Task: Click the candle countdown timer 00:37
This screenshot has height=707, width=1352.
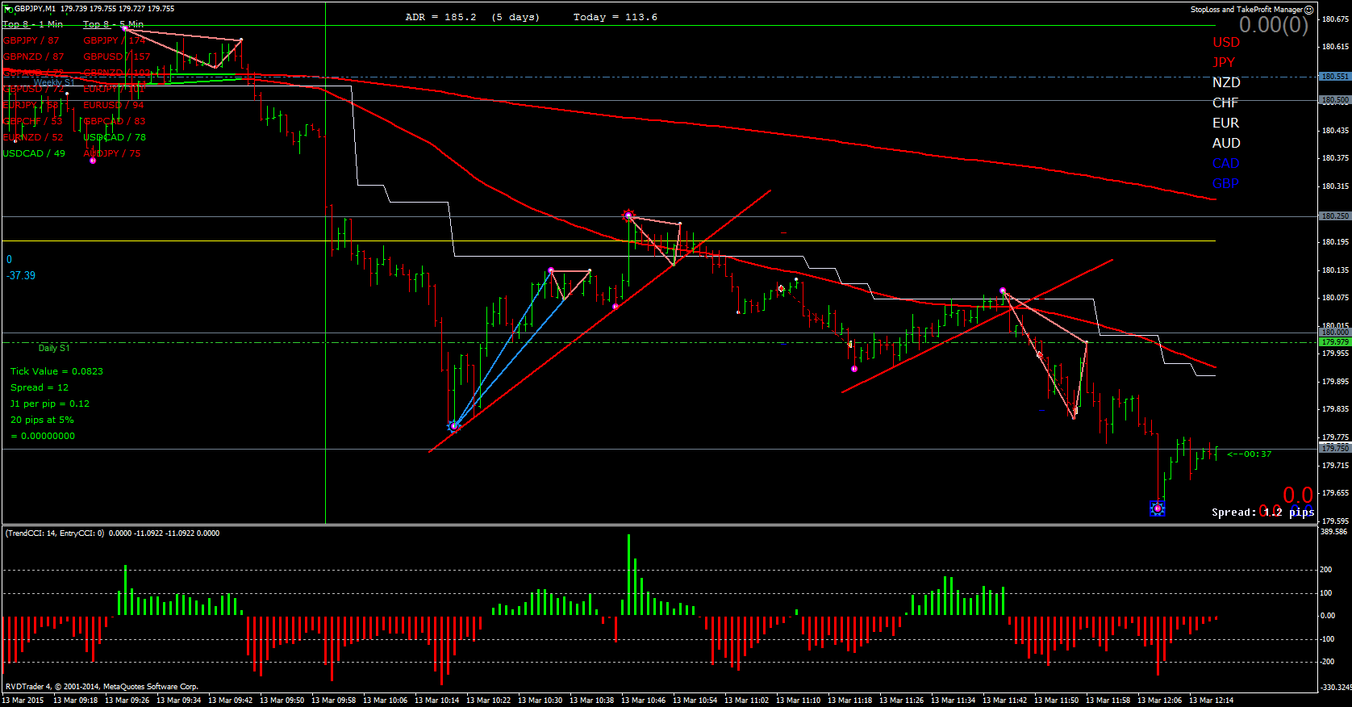Action: click(1250, 454)
